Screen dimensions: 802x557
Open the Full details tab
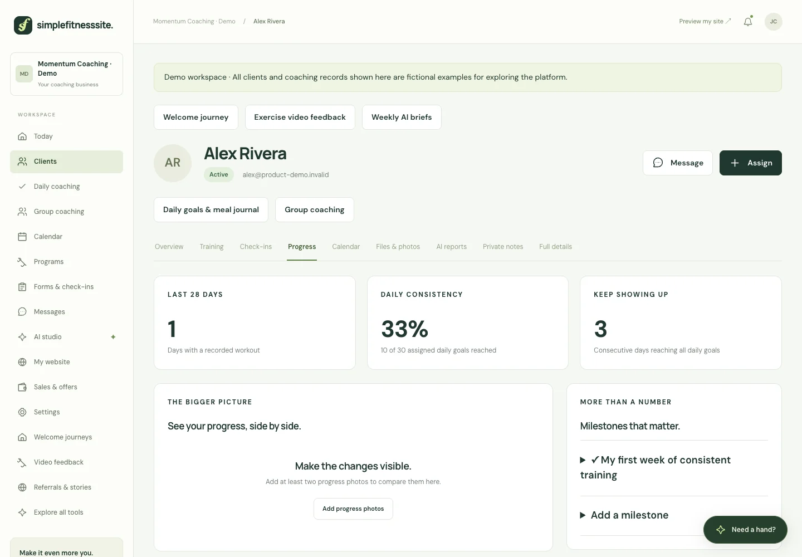(555, 247)
